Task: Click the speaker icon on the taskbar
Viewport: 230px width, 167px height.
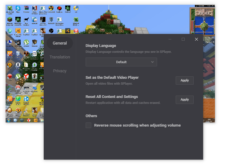Action: point(15,120)
